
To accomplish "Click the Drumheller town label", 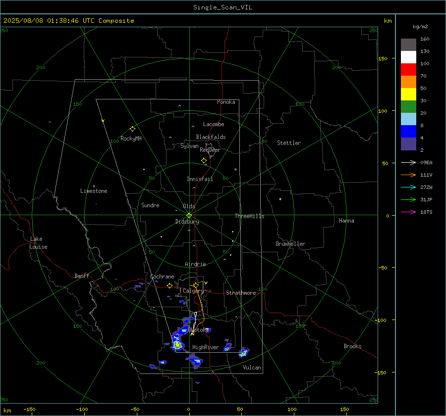I will point(290,244).
